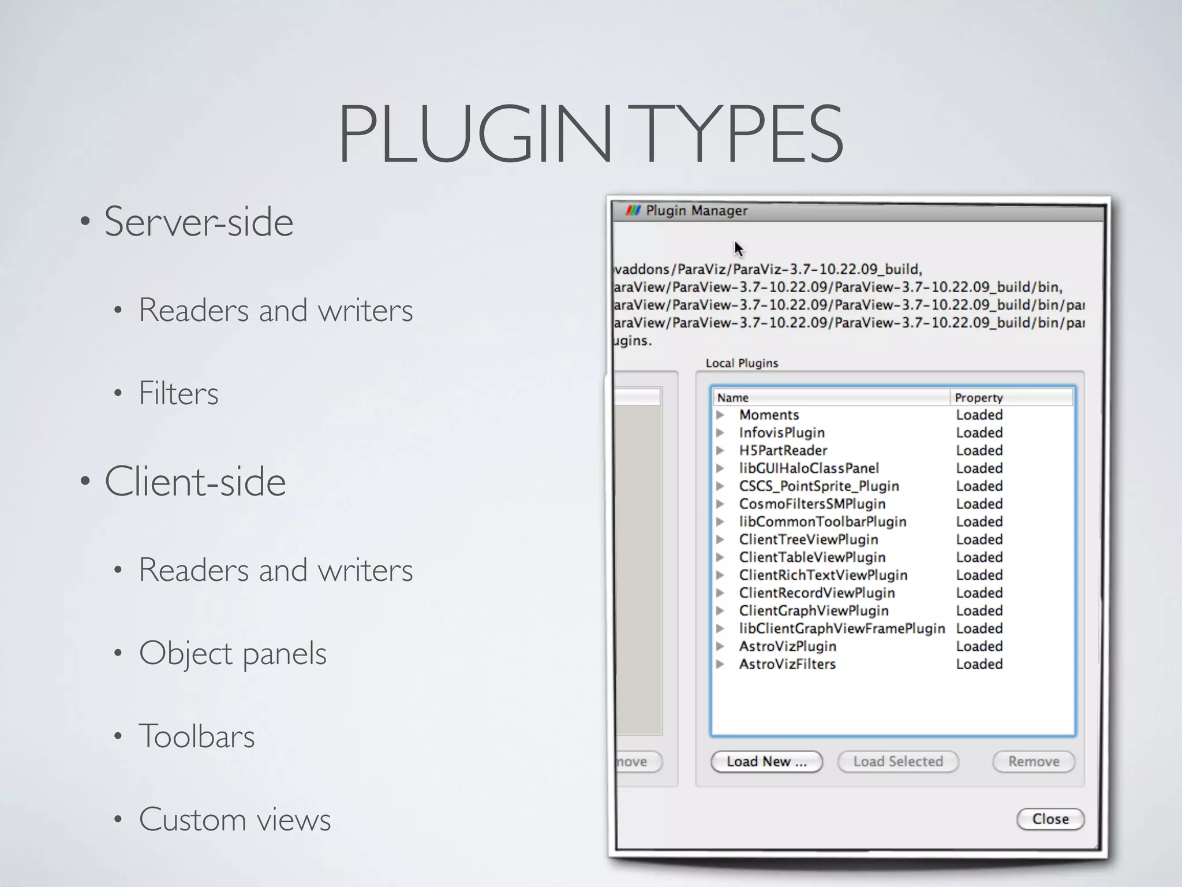
Task: Click the Custom views bullet
Action: click(235, 819)
